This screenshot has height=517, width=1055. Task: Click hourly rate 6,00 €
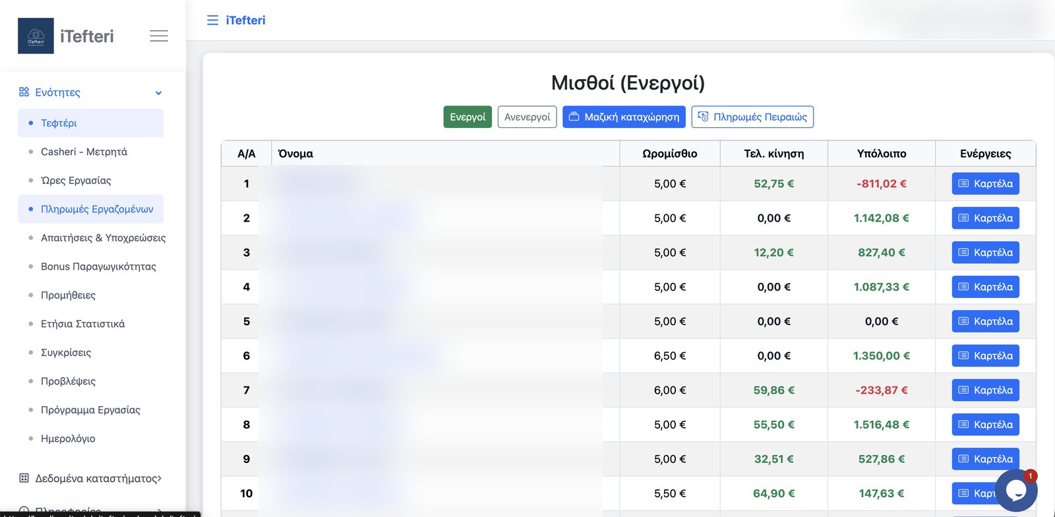coord(670,390)
